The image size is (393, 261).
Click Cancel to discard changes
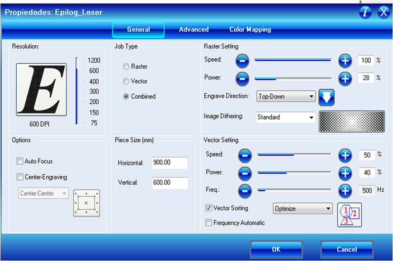[x=347, y=249]
